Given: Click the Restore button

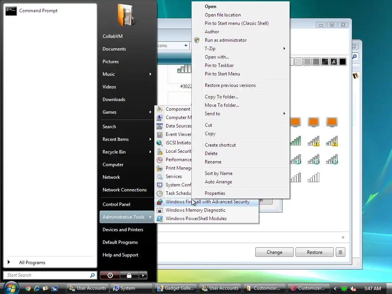Looking at the screenshot, I should click(x=315, y=252).
